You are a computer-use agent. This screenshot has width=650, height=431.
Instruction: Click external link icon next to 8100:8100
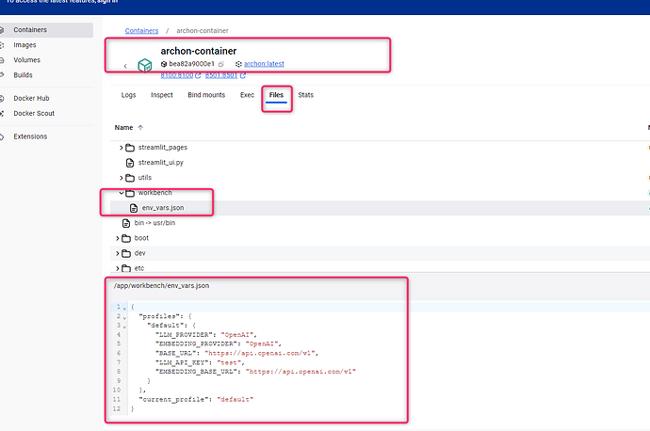[198, 75]
